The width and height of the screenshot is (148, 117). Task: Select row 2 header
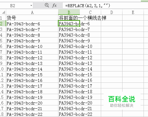pos(3,24)
